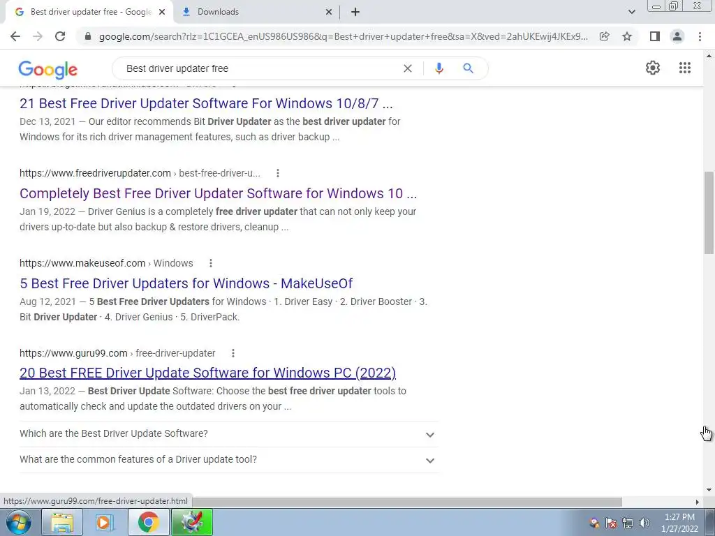Screen dimensions: 715x536
Task: Click the vertical page scrollbar thumb
Action: pos(709,212)
